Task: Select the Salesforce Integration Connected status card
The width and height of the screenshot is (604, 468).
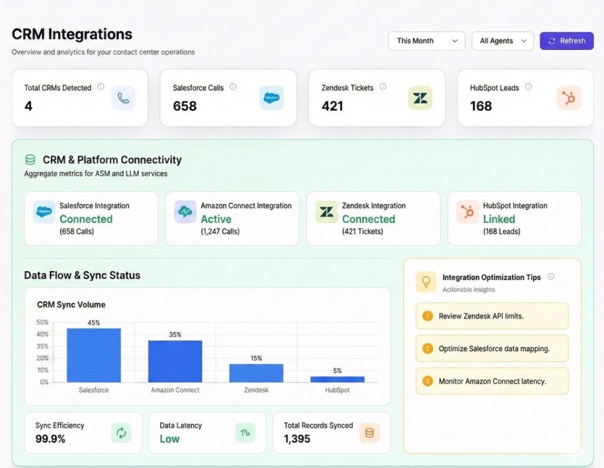Action: tap(91, 218)
